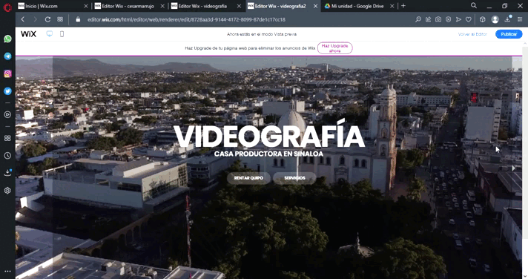The height and width of the screenshot is (279, 528).
Task: Open the browser profile avatar icon
Action: coord(495,19)
